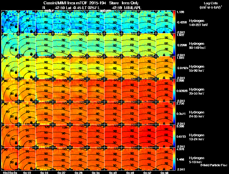Image resolution: width=229 pixels, height=174 pixels.
Task: Click the color bar beside Hydrogen 5-13 keV
Action: click(174, 159)
